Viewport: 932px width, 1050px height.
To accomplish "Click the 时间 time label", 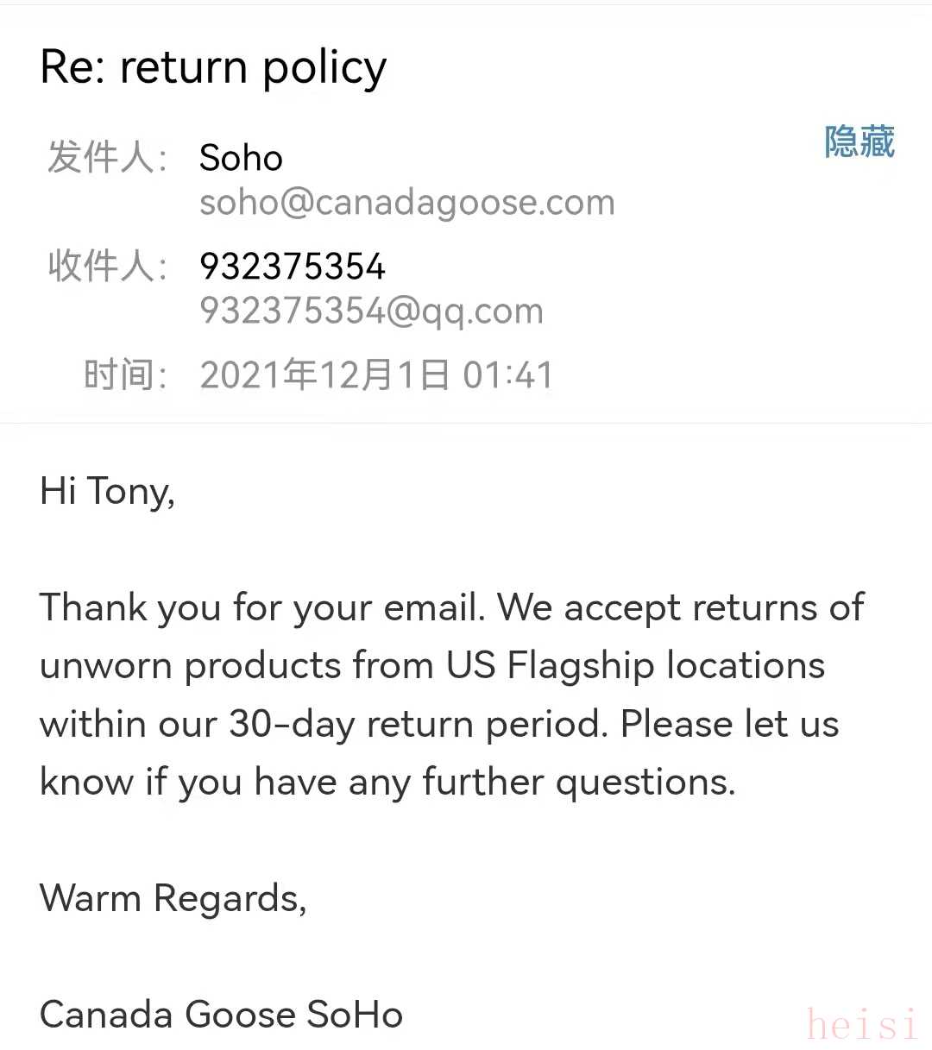I will [124, 375].
